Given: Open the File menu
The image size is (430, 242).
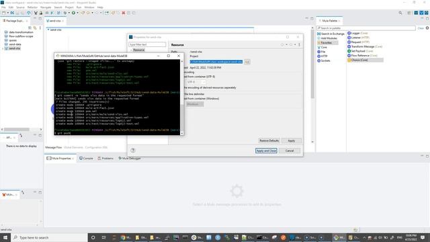Looking at the screenshot, I should pos(3,7).
